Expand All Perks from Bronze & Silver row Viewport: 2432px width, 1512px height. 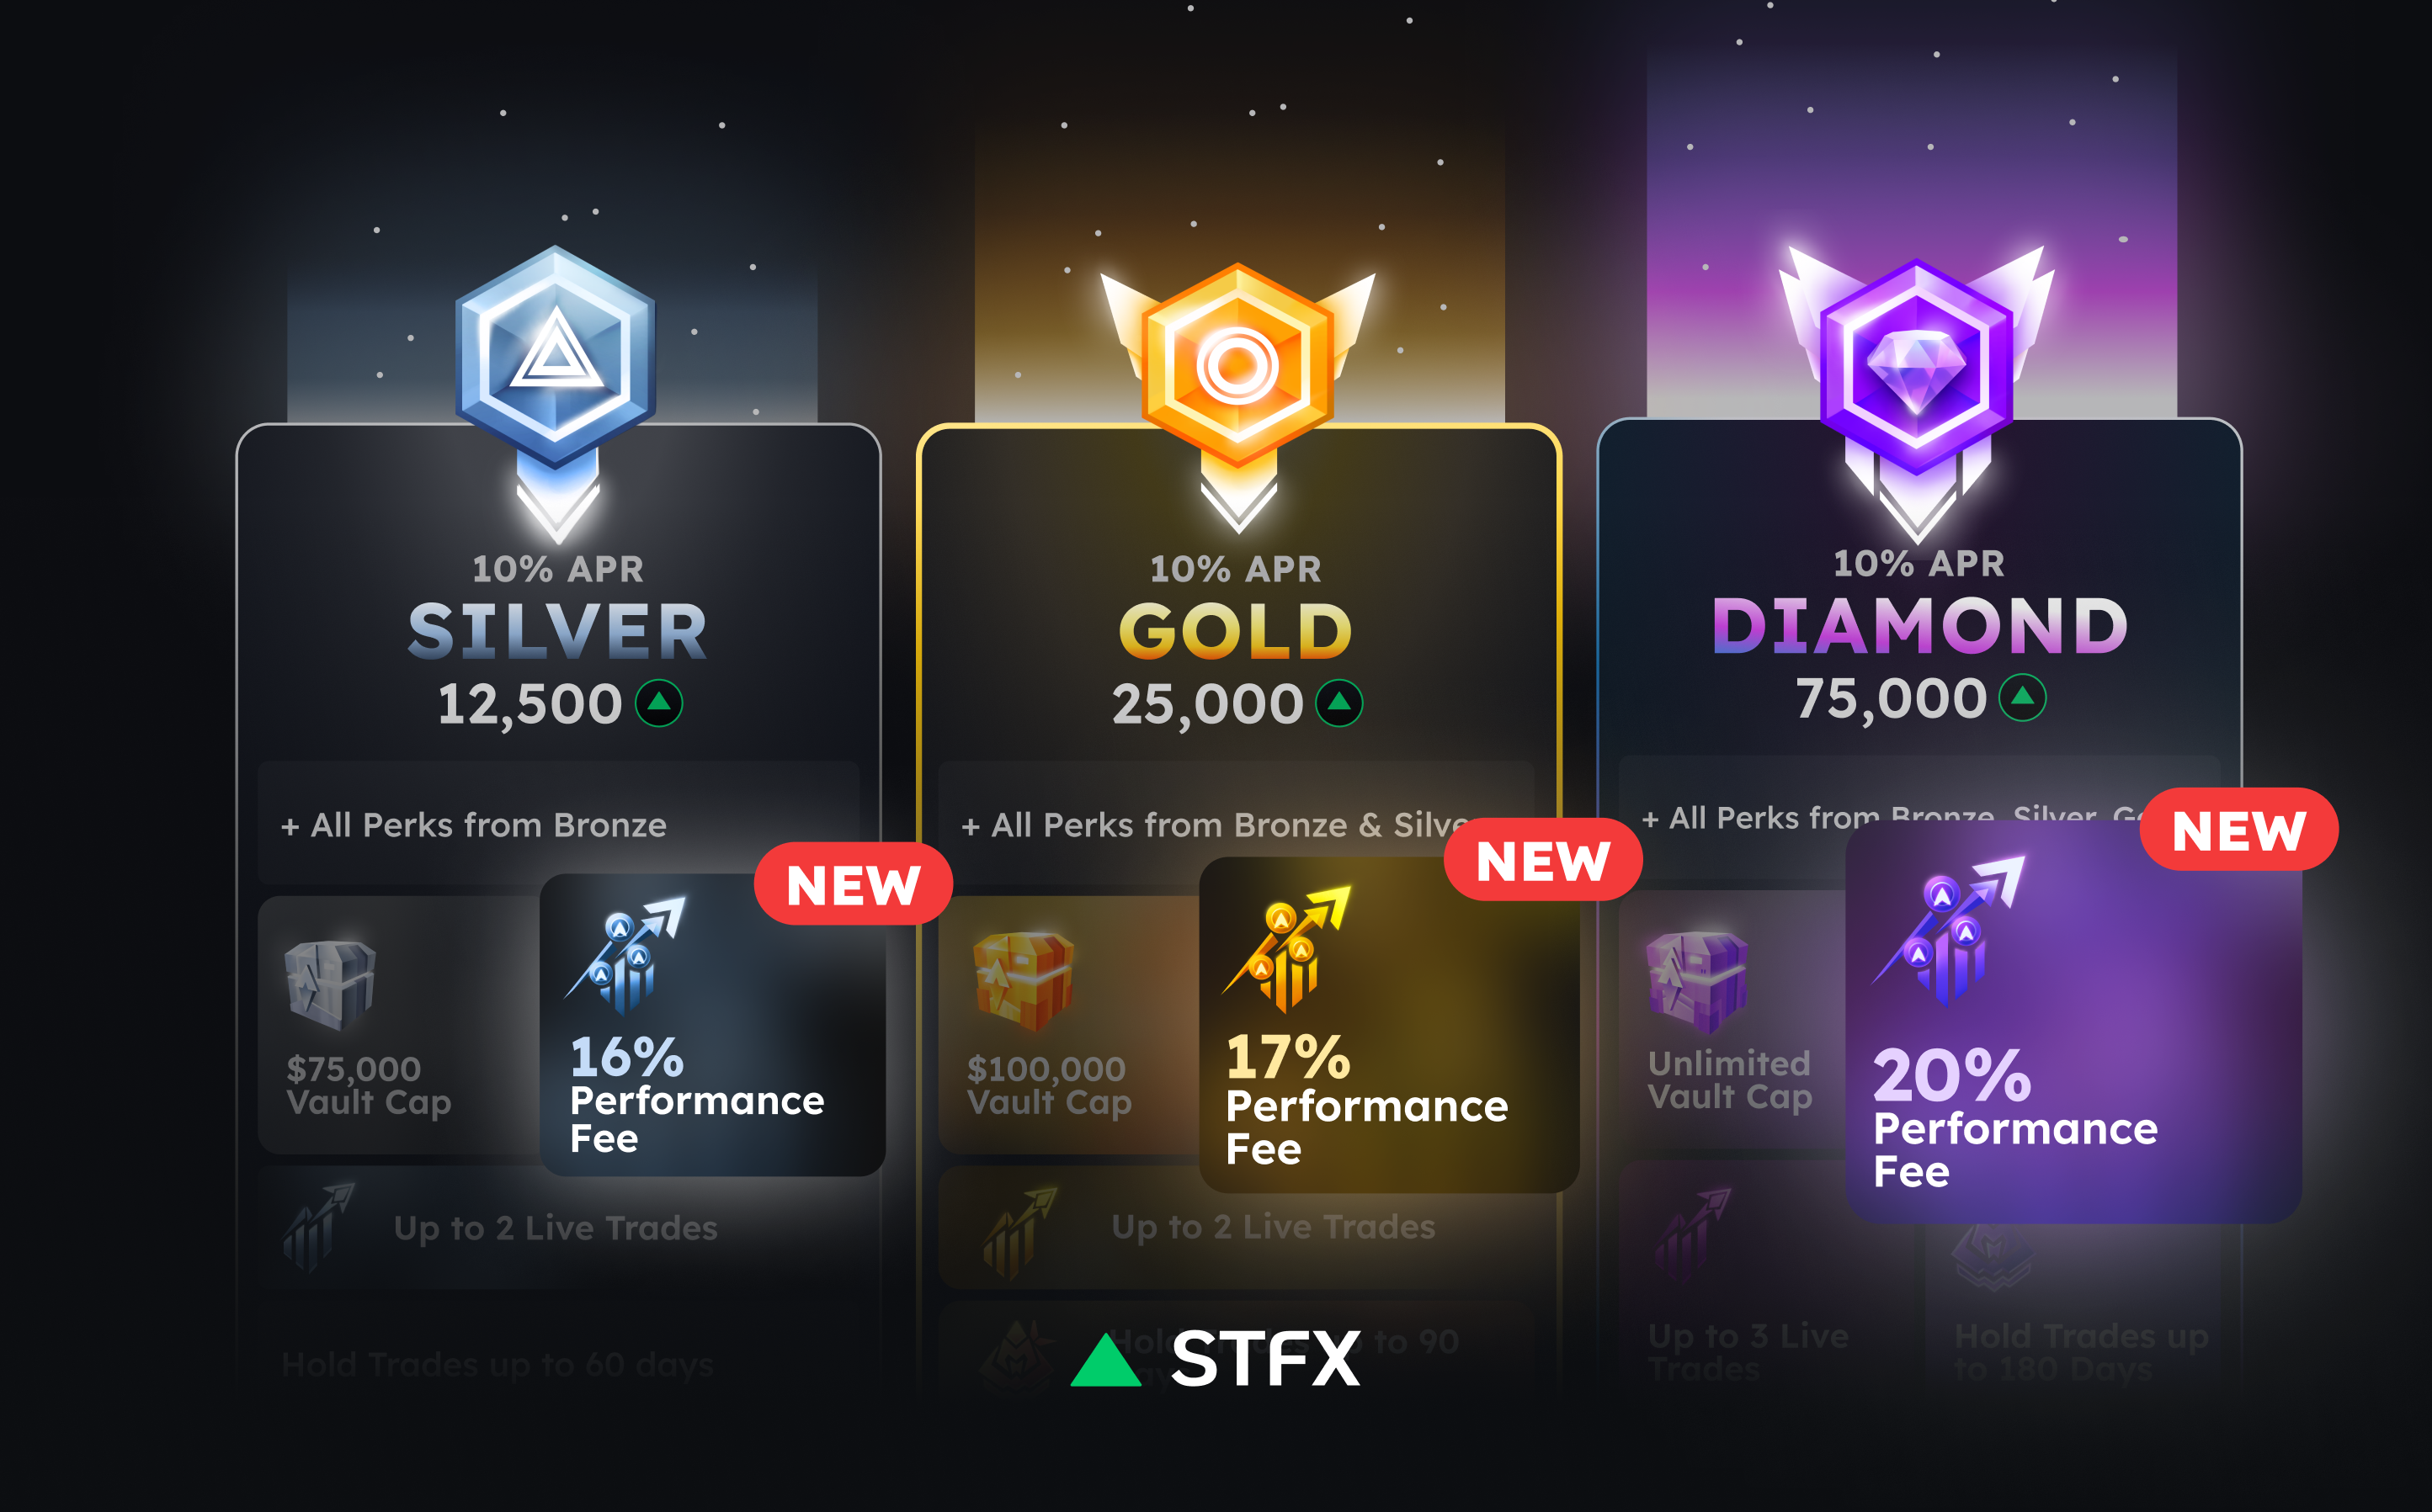1237,824
